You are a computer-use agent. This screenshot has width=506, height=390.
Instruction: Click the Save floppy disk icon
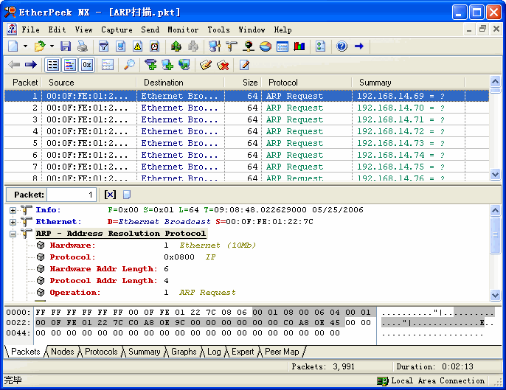coord(66,46)
